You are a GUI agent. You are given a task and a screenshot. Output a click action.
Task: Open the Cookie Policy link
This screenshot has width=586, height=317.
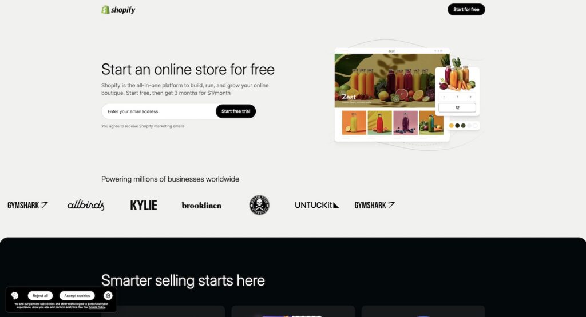click(97, 307)
